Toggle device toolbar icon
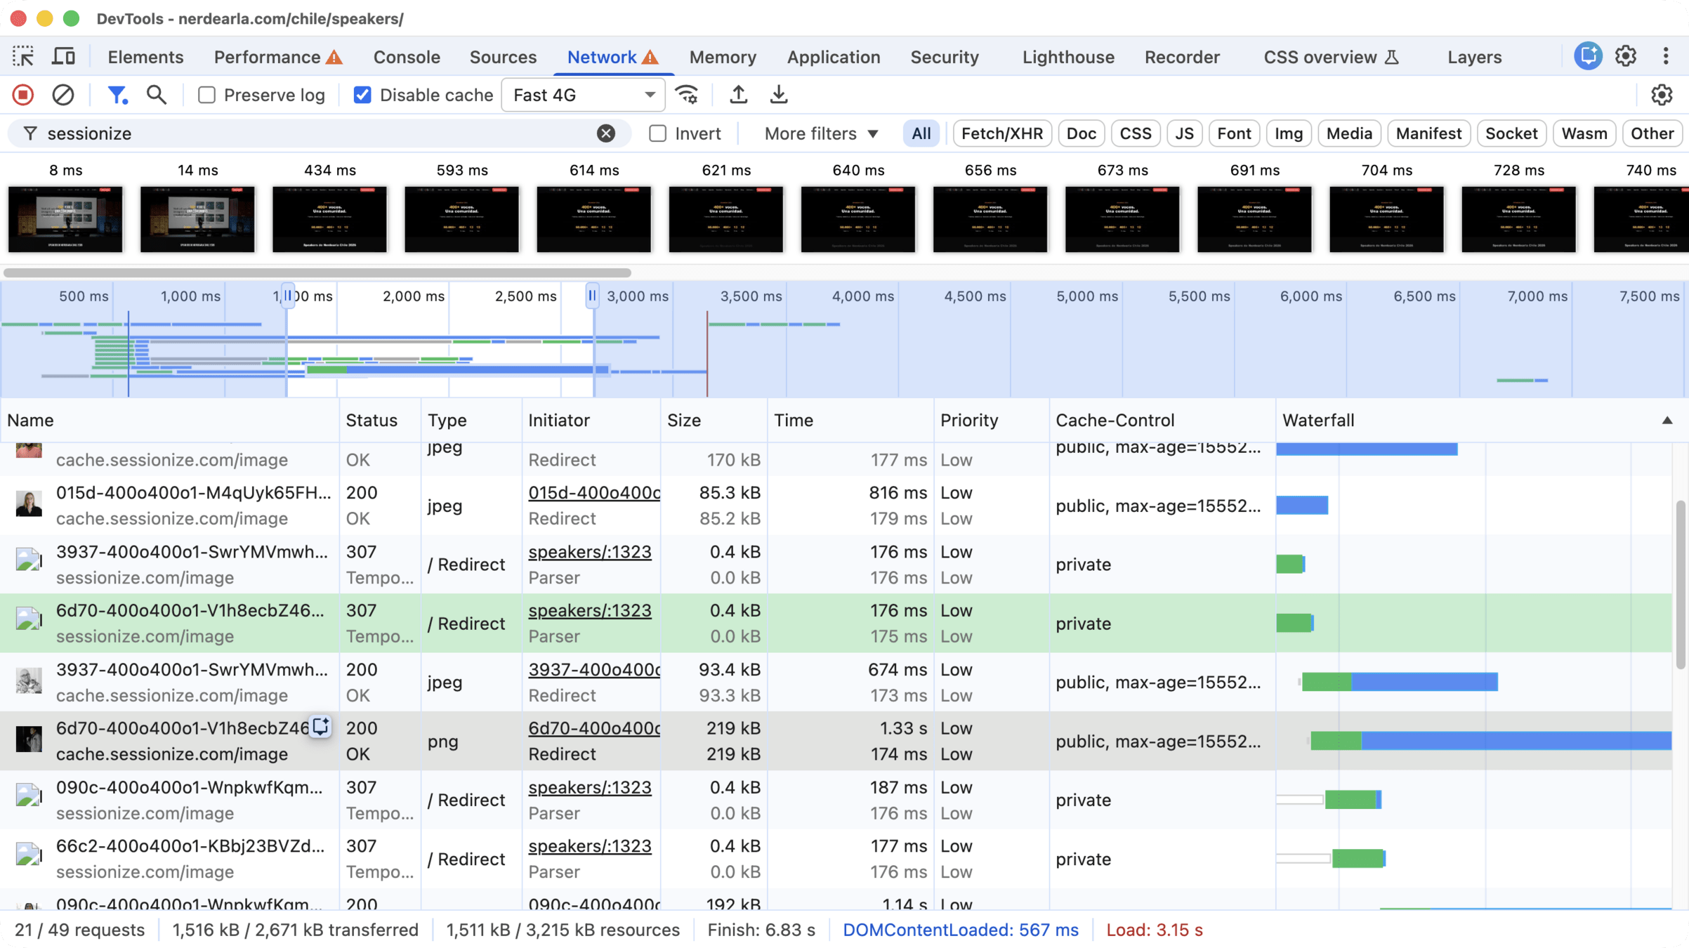 (64, 57)
